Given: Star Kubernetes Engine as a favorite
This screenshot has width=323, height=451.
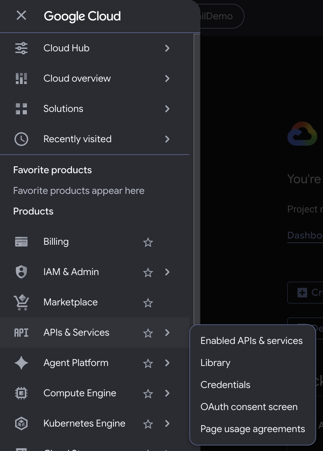Looking at the screenshot, I should tap(148, 424).
